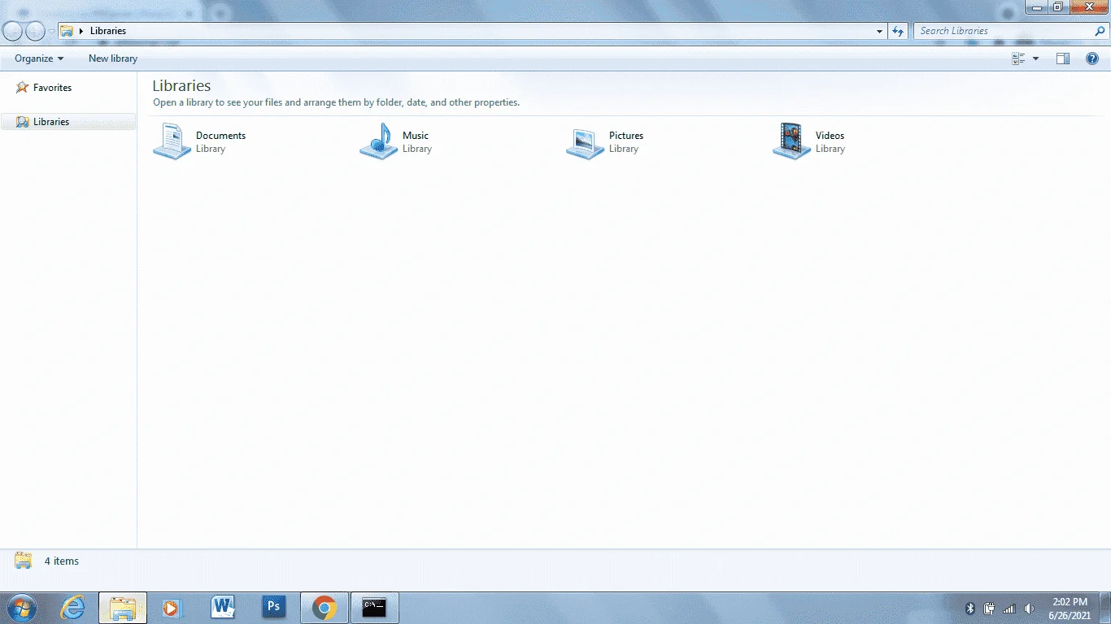Click the search magnifier icon
The width and height of the screenshot is (1111, 624).
point(1100,31)
